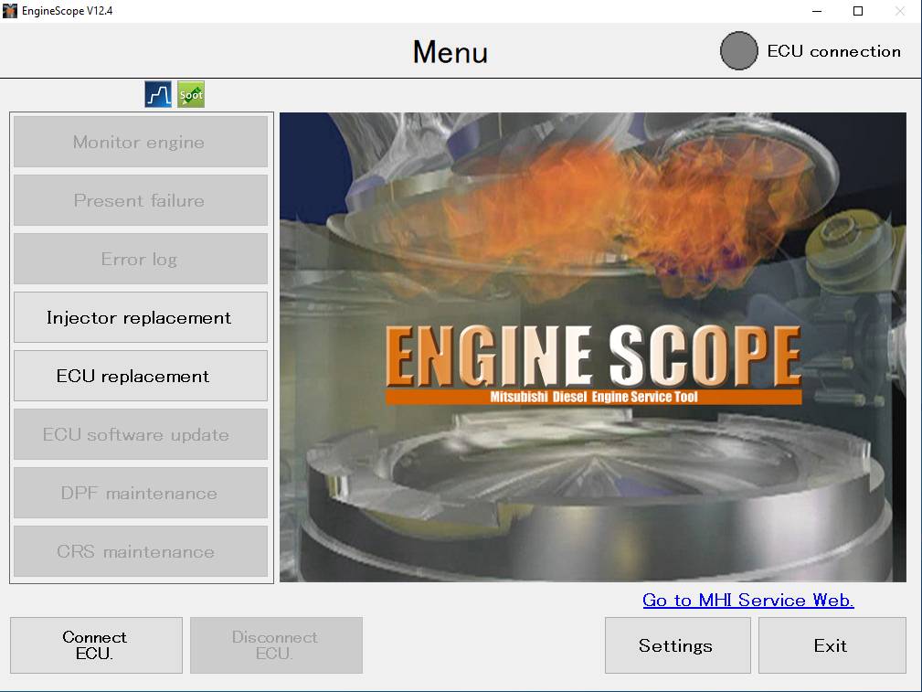The width and height of the screenshot is (922, 692).
Task: Open the Error log
Action: click(140, 259)
